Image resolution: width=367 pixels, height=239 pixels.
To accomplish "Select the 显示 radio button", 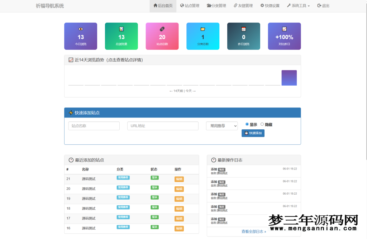I will [247, 124].
